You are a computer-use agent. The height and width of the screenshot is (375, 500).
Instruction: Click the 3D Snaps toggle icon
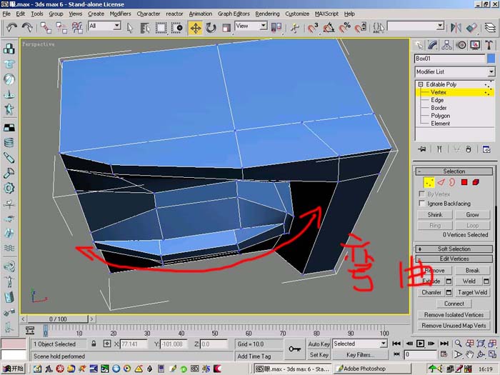(313, 28)
